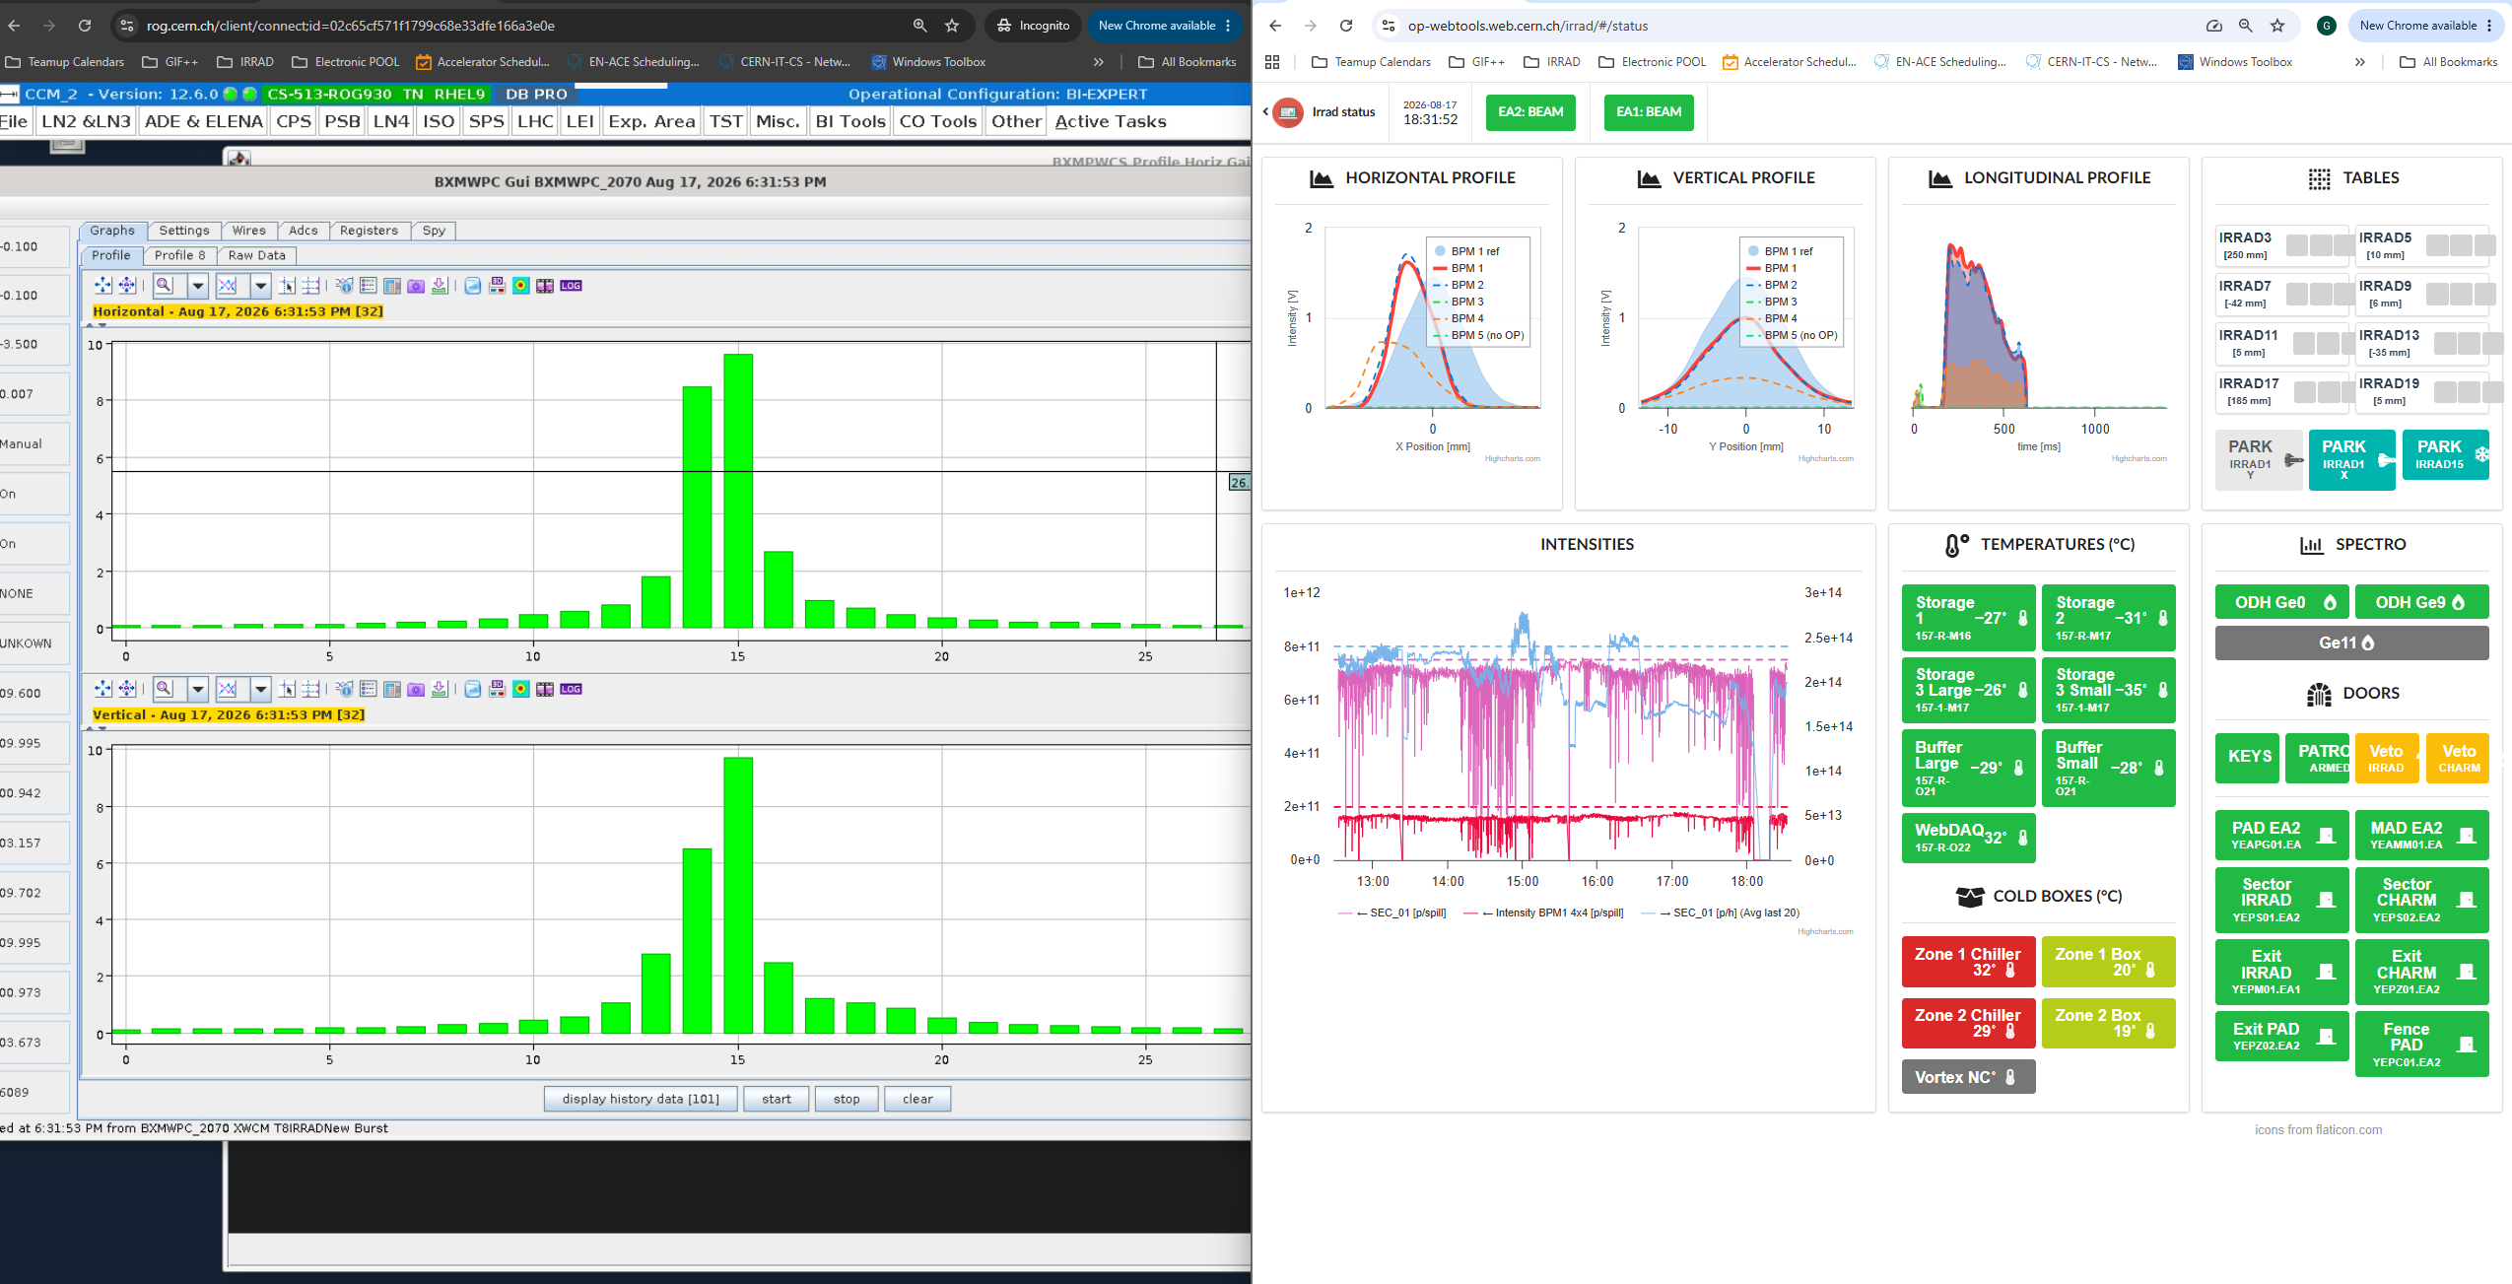Click the EA2: BEAM status button
This screenshot has width=2512, height=1284.
click(1530, 112)
